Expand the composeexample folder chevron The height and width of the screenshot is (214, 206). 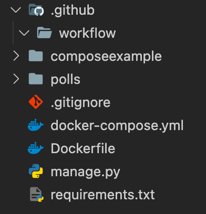pos(16,56)
